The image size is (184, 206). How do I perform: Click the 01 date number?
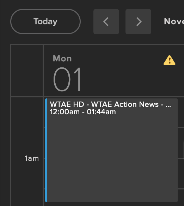pos(67,79)
